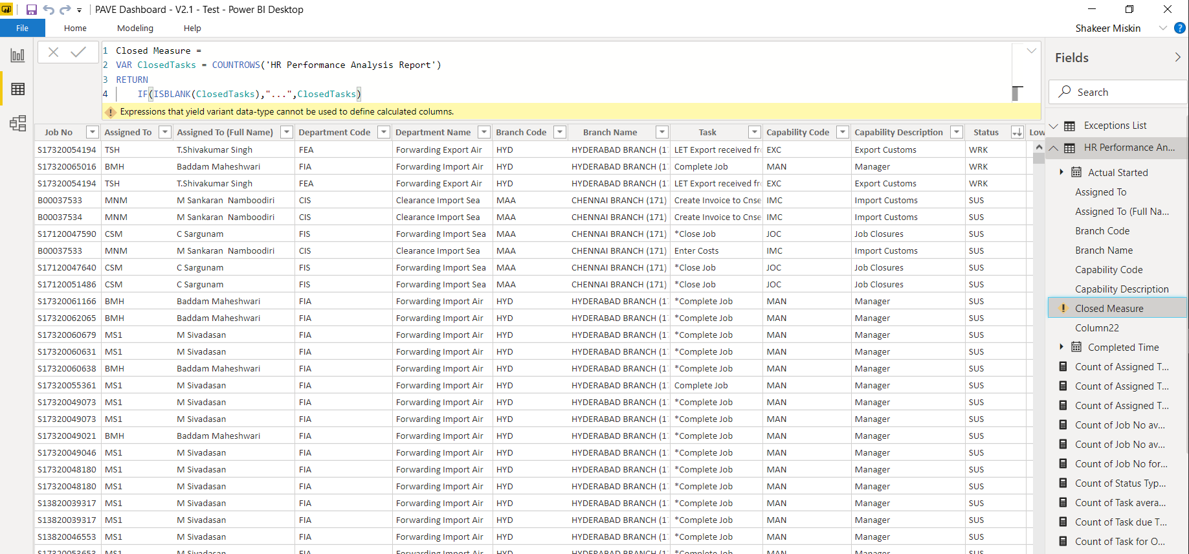1189x554 pixels.
Task: Open the Quick Access Toolbar customize dropdown
Action: [79, 10]
